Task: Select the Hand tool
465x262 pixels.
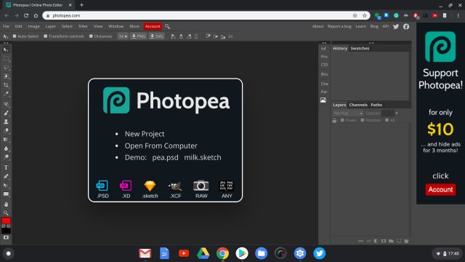Action: (6, 205)
